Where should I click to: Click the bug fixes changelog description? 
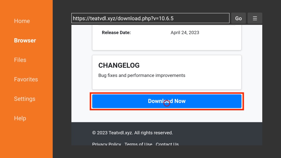pos(142,75)
